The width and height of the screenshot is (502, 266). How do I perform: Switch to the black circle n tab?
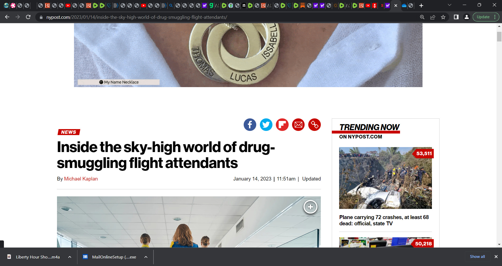pyautogui.click(x=244, y=5)
